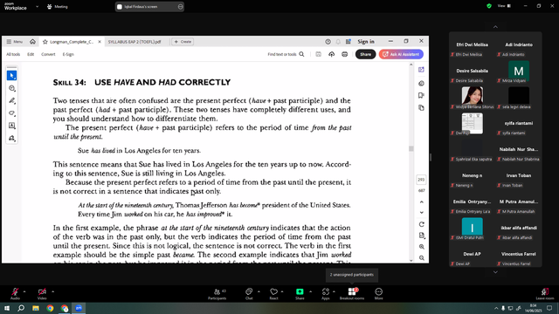Image resolution: width=559 pixels, height=314 pixels.
Task: Expand audio options arrow
Action: 24,291
